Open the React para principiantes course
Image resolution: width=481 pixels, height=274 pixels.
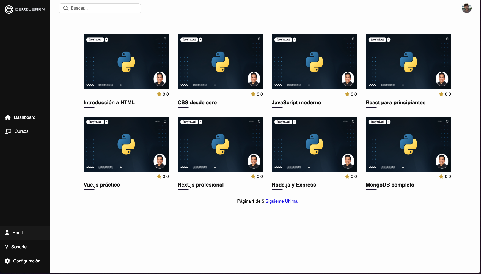pyautogui.click(x=395, y=102)
